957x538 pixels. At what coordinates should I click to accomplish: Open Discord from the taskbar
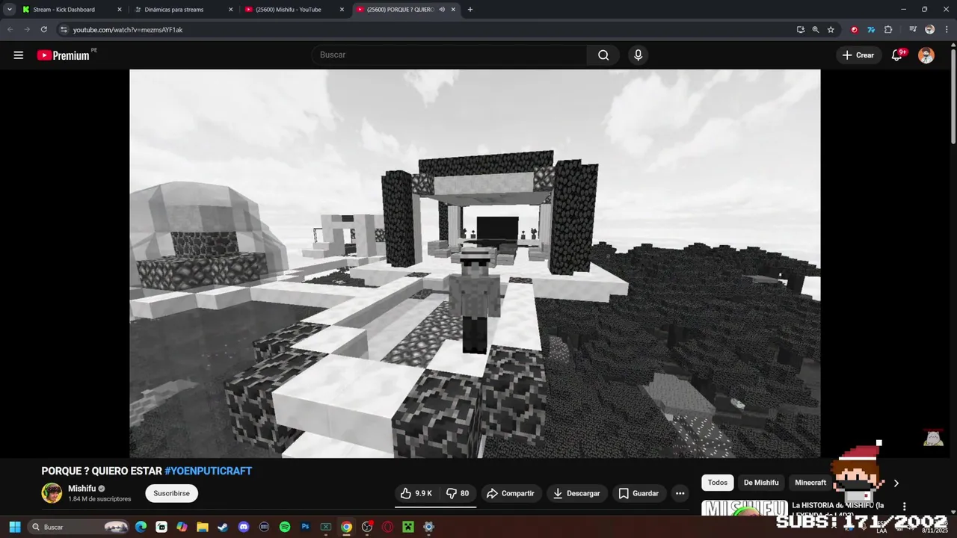[x=243, y=527]
